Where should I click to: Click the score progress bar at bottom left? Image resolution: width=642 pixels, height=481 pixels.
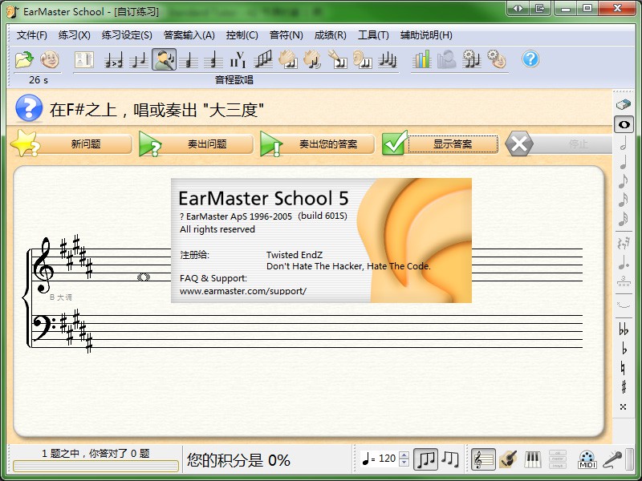click(95, 466)
